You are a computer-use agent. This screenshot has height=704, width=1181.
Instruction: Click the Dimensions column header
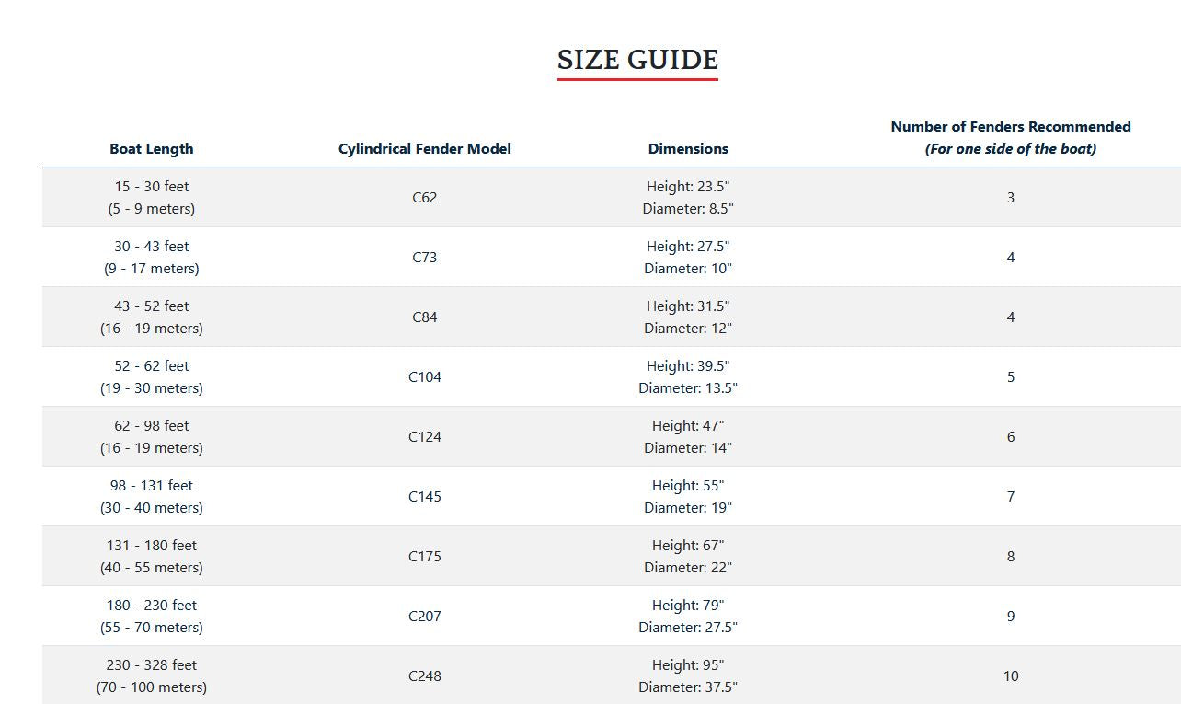click(688, 148)
